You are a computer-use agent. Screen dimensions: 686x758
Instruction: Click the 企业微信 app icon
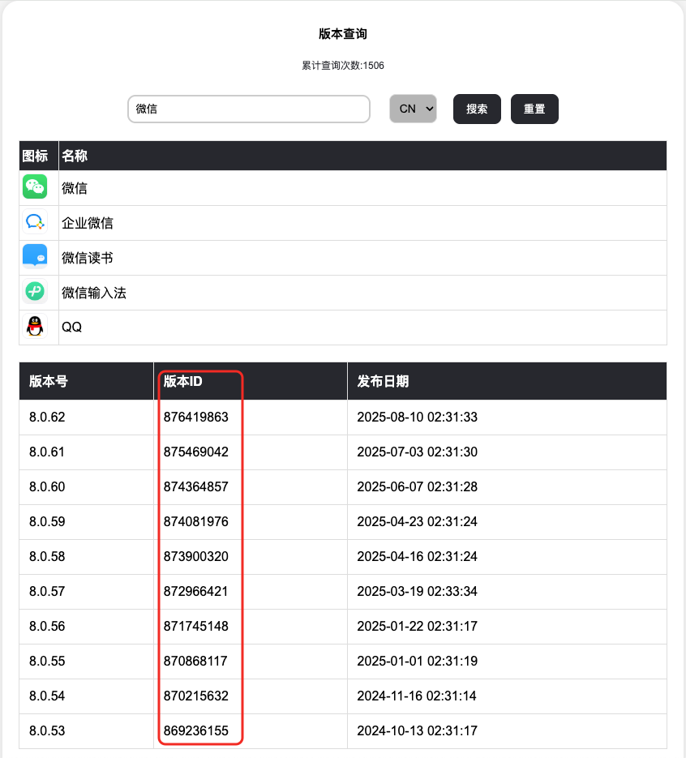point(35,222)
